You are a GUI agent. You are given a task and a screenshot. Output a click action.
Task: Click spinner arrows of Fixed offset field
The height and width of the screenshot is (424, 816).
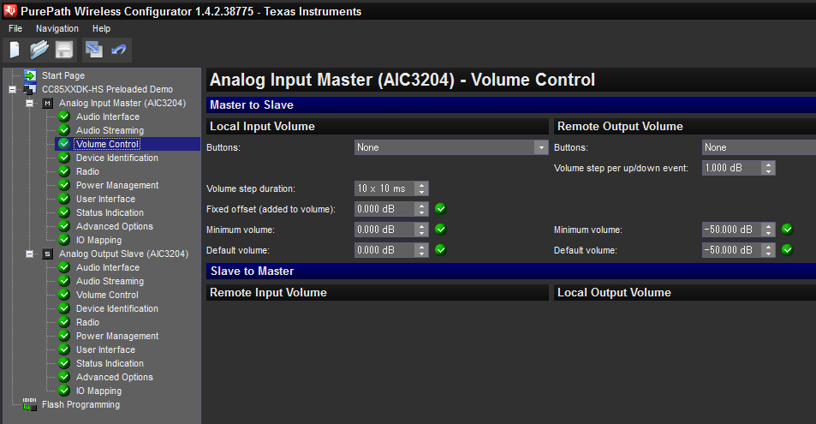pyautogui.click(x=422, y=209)
